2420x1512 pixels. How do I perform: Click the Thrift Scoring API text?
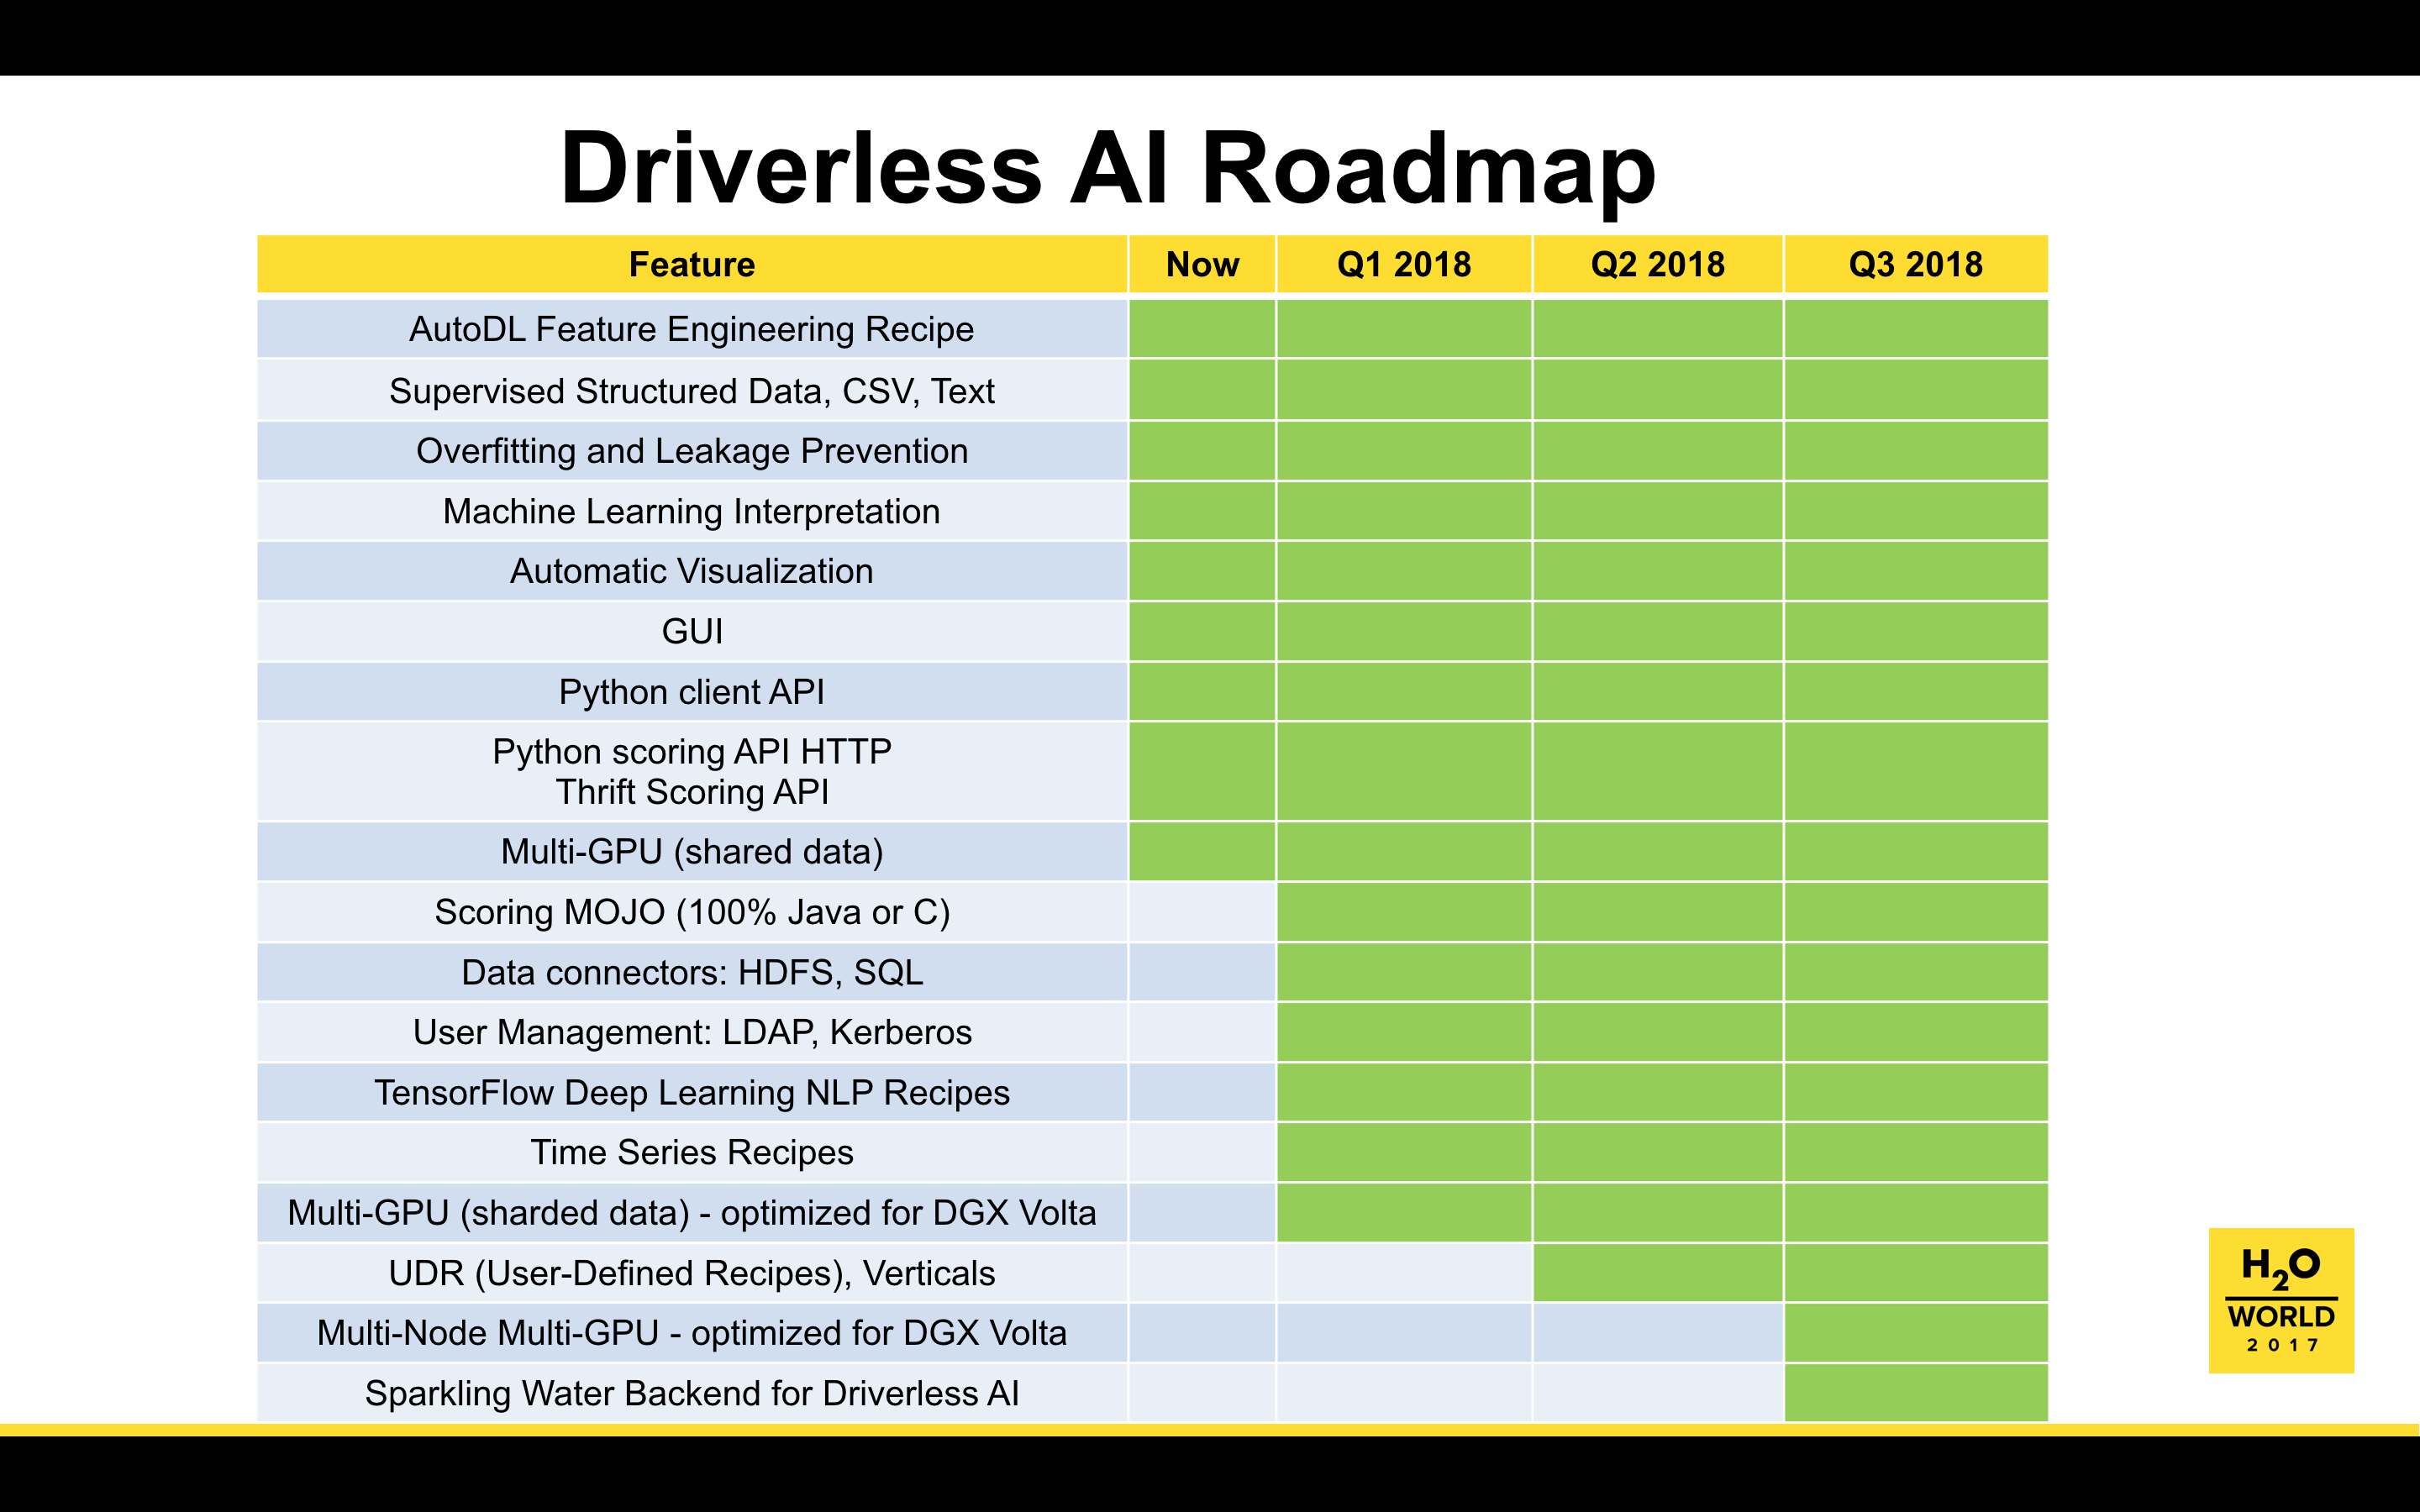point(691,792)
